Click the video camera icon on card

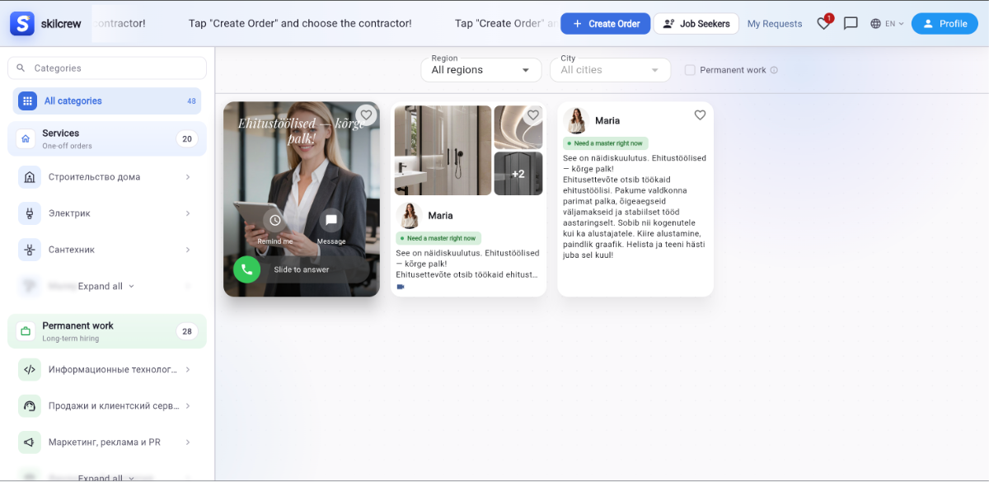(401, 287)
